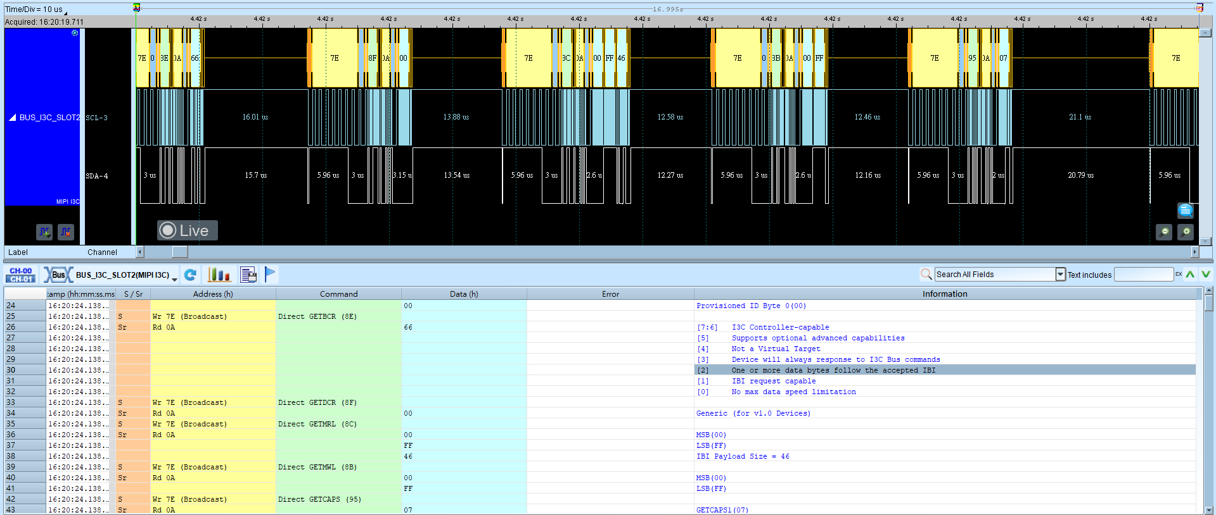Click data value 66 in row 26
This screenshot has height=515, width=1216.
tap(408, 327)
